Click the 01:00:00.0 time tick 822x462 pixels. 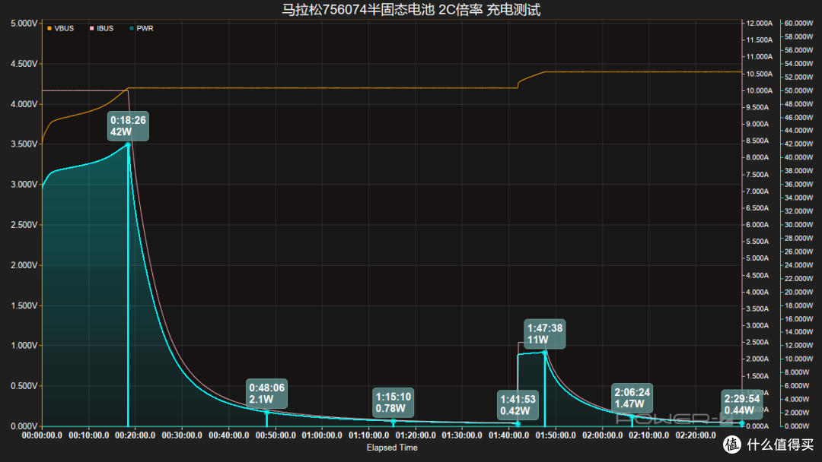pos(322,435)
